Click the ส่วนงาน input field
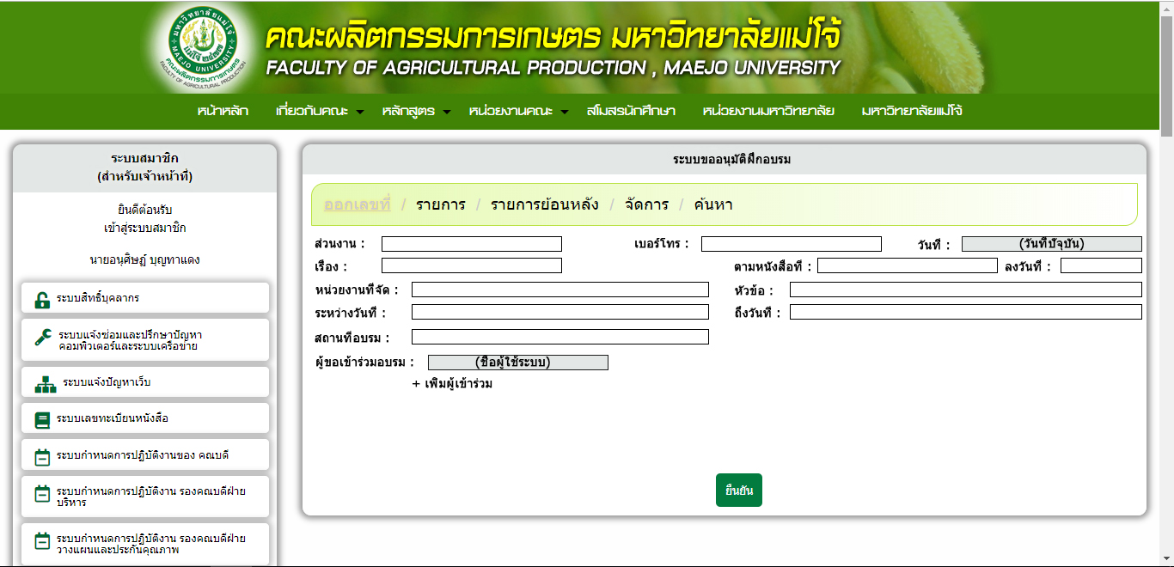1174x567 pixels. point(471,244)
